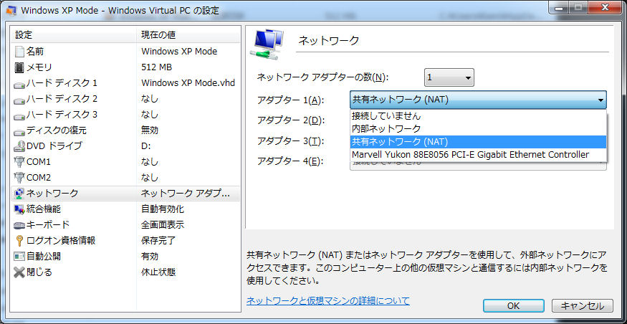Select the ハード ディスク 2 row
The width and height of the screenshot is (627, 324).
point(125,99)
